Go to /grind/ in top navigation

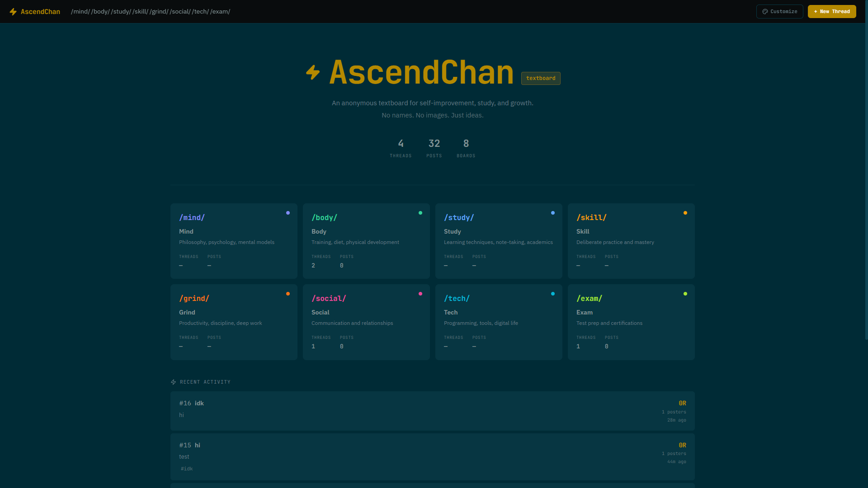tap(159, 12)
